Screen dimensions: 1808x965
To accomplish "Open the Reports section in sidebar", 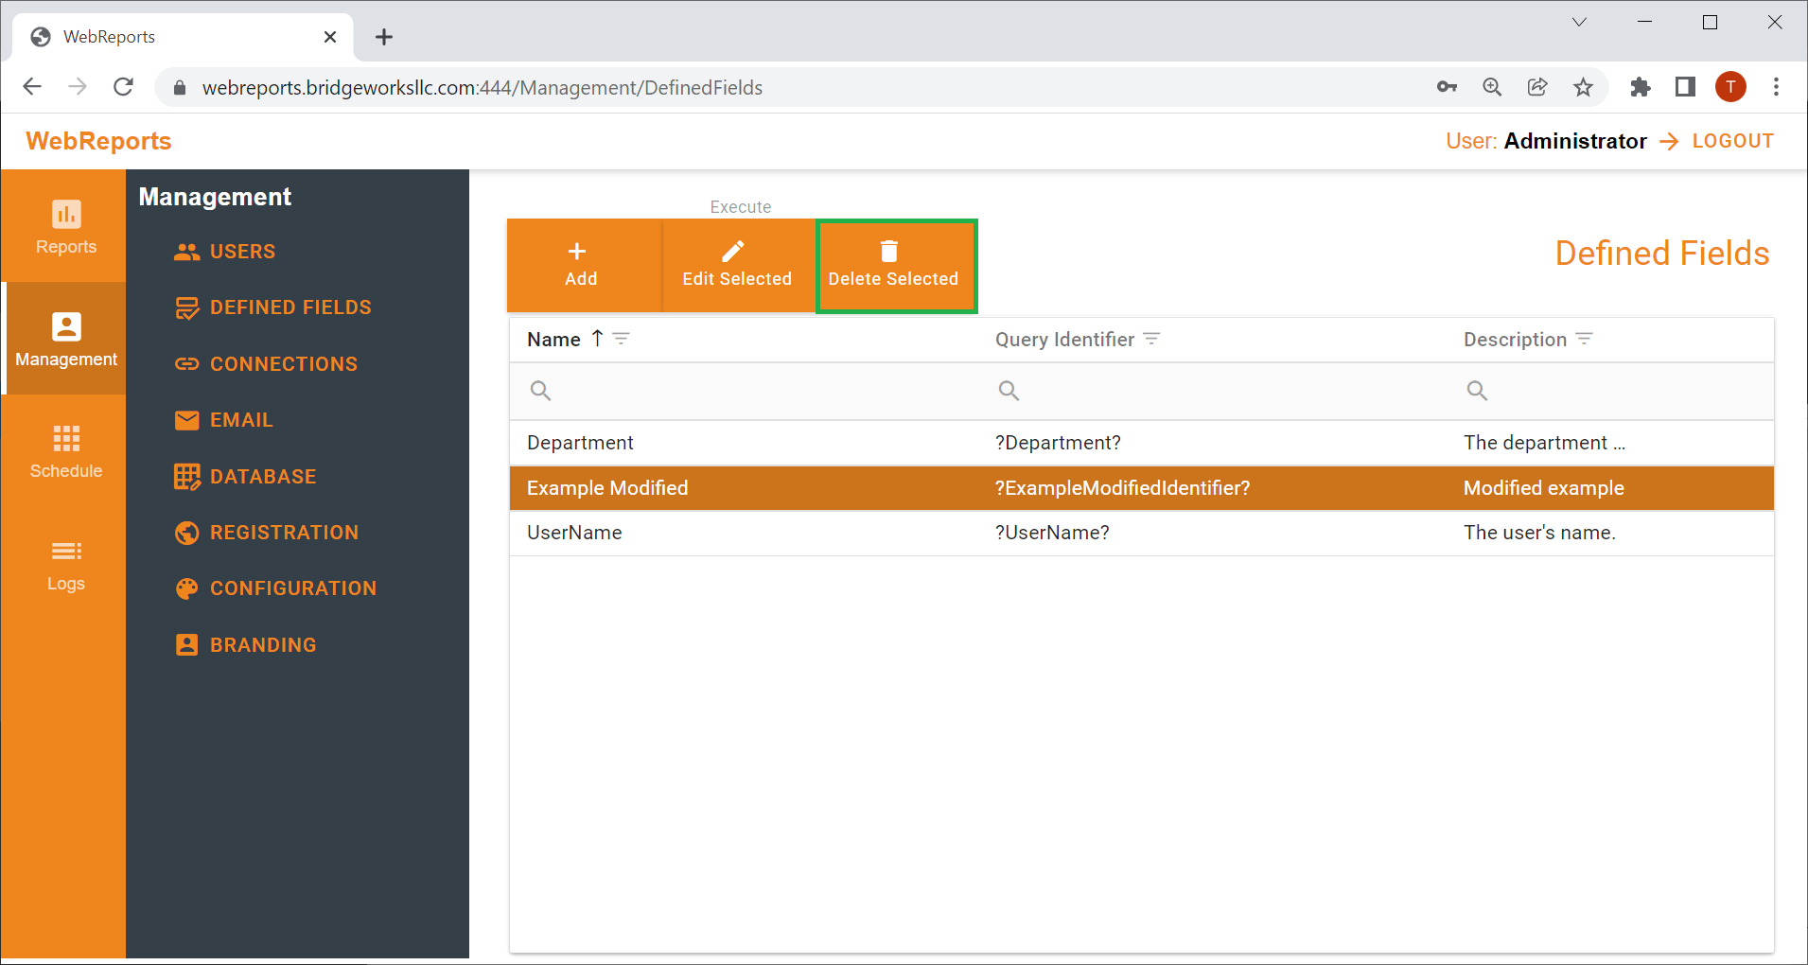I will [x=65, y=226].
